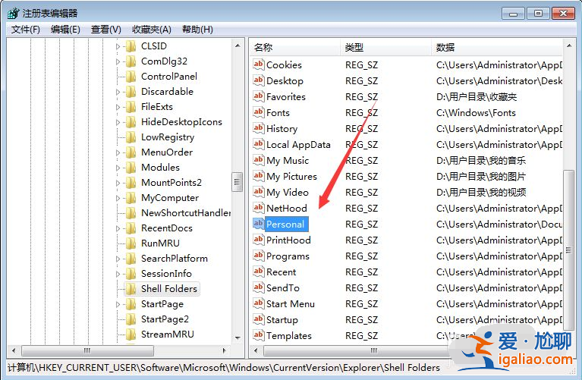The image size is (582, 380).
Task: Click the values pane vertical scrollbar thumb
Action: 568,250
